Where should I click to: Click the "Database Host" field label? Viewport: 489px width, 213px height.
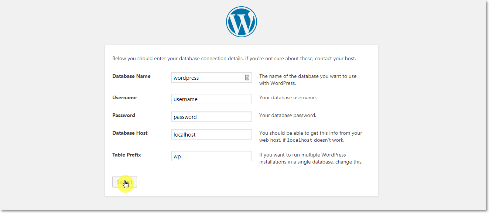[130, 133]
